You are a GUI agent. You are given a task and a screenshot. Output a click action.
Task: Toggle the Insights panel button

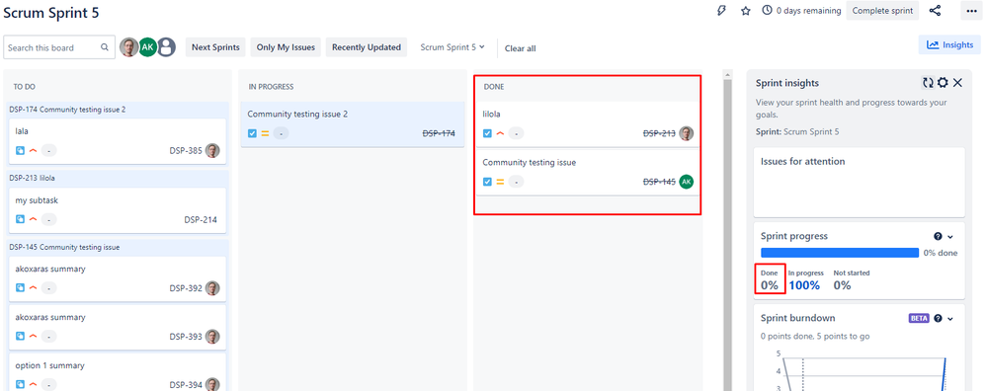[x=949, y=44]
